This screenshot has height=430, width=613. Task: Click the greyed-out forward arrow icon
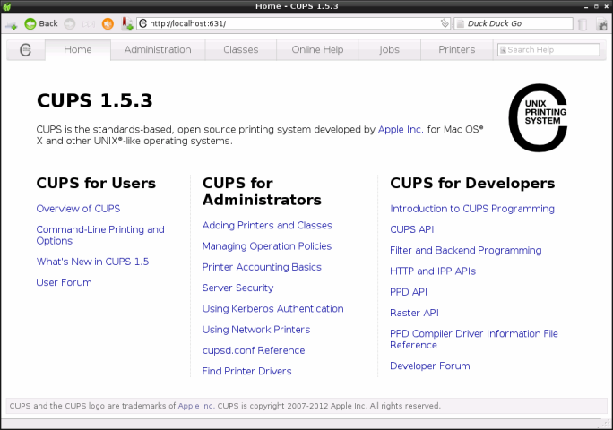tap(70, 24)
